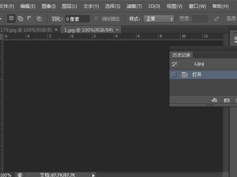237x177 pixels.
Task: Select the 打开 history state
Action: click(203, 75)
